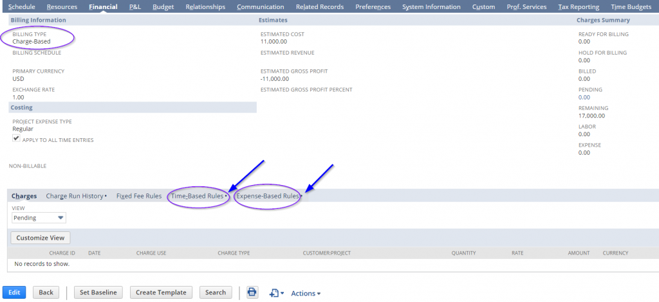Screen dimensions: 659x302
Task: Expand the Actions dropdown menu
Action: click(306, 293)
